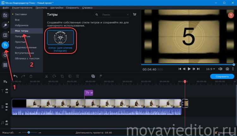The width and height of the screenshot is (237, 136).
Task: Open the 16:9 aspect ratio dropdown
Action: 210,69
